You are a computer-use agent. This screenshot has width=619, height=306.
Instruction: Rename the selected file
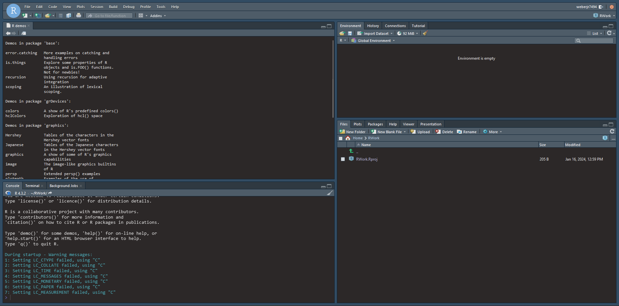coord(467,132)
